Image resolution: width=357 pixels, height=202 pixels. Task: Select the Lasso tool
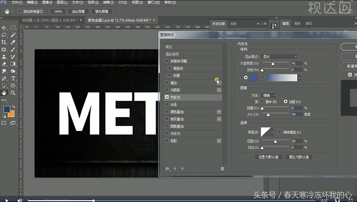pyautogui.click(x=4, y=35)
